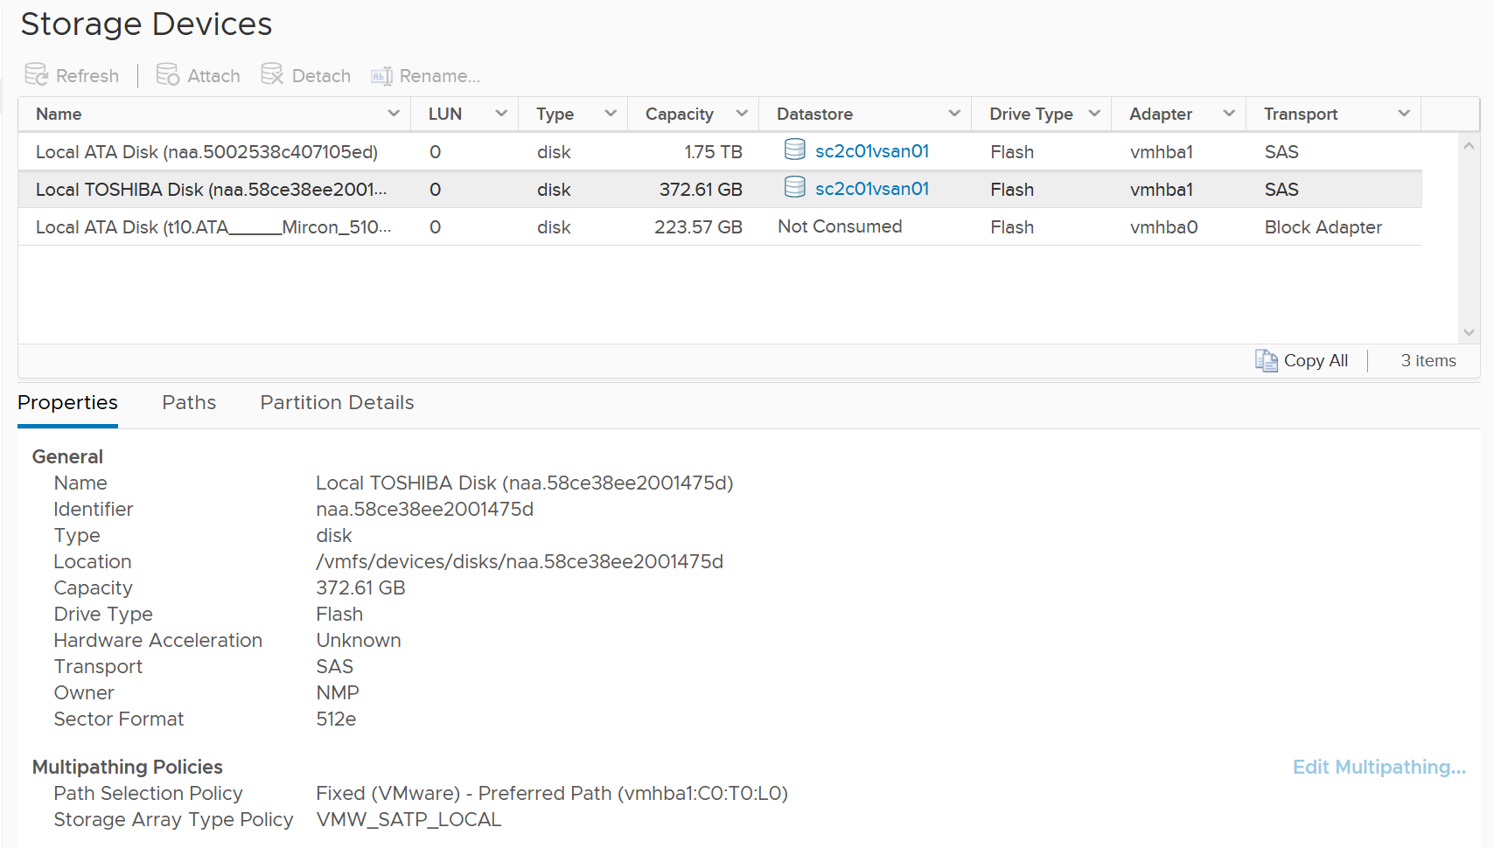Open the Datastore column dropdown arrow
This screenshot has width=1494, height=848.
point(954,114)
